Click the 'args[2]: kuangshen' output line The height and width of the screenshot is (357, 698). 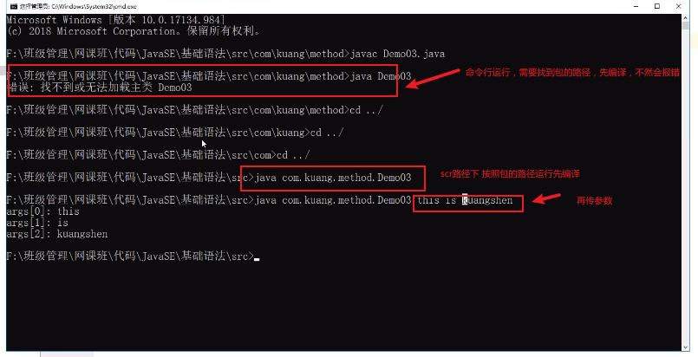[x=57, y=234]
